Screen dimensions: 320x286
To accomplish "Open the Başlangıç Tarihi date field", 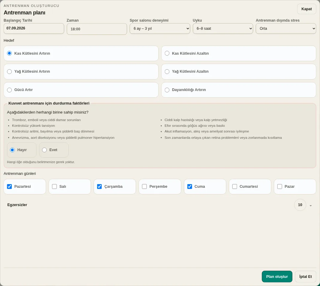I will click(x=34, y=28).
